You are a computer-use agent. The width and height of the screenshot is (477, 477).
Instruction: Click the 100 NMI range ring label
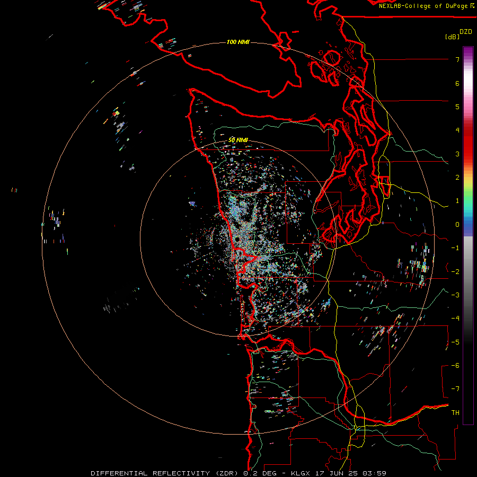(238, 42)
